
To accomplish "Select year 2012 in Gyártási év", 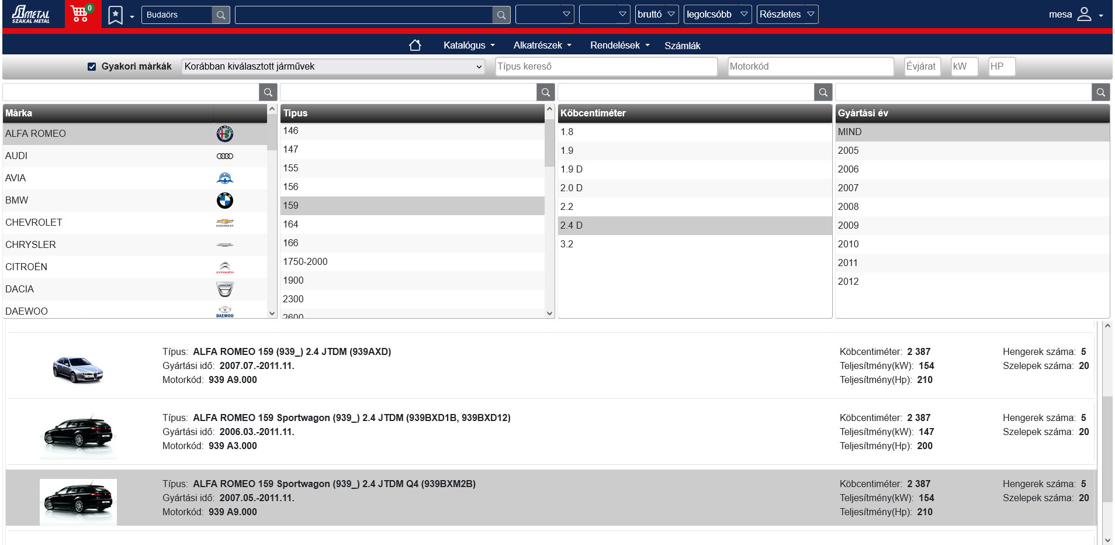I will click(972, 282).
